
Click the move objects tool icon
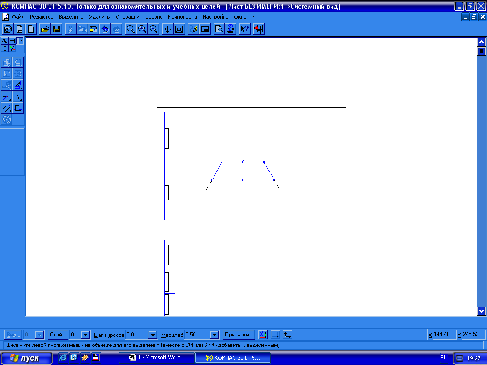click(x=7, y=62)
